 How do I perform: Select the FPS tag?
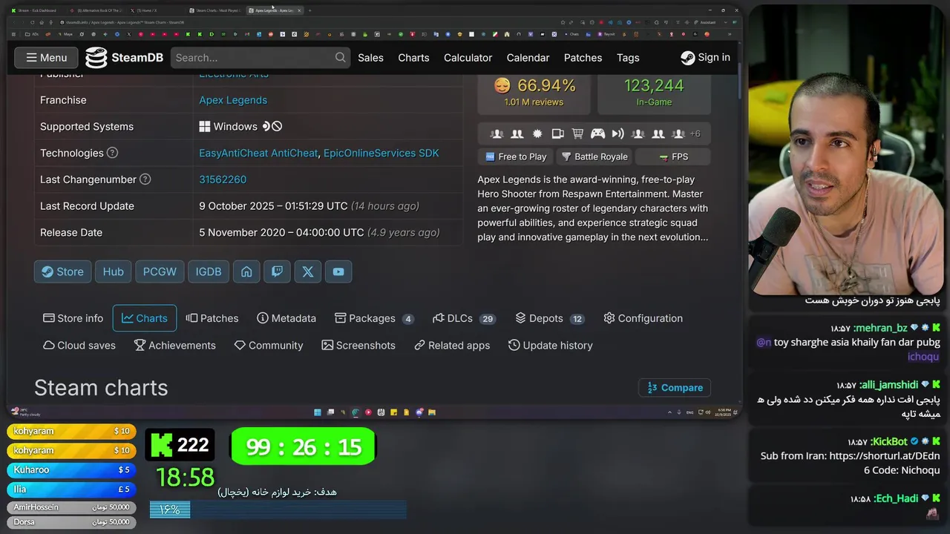673,156
